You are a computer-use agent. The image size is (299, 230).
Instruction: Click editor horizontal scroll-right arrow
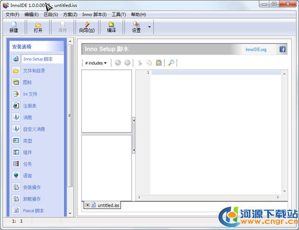point(277,197)
